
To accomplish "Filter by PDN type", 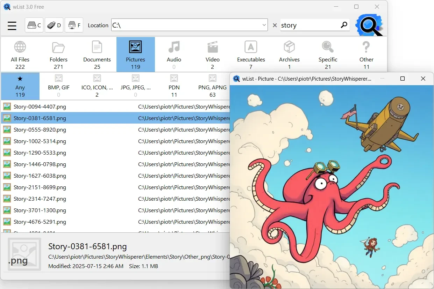I will click(174, 86).
